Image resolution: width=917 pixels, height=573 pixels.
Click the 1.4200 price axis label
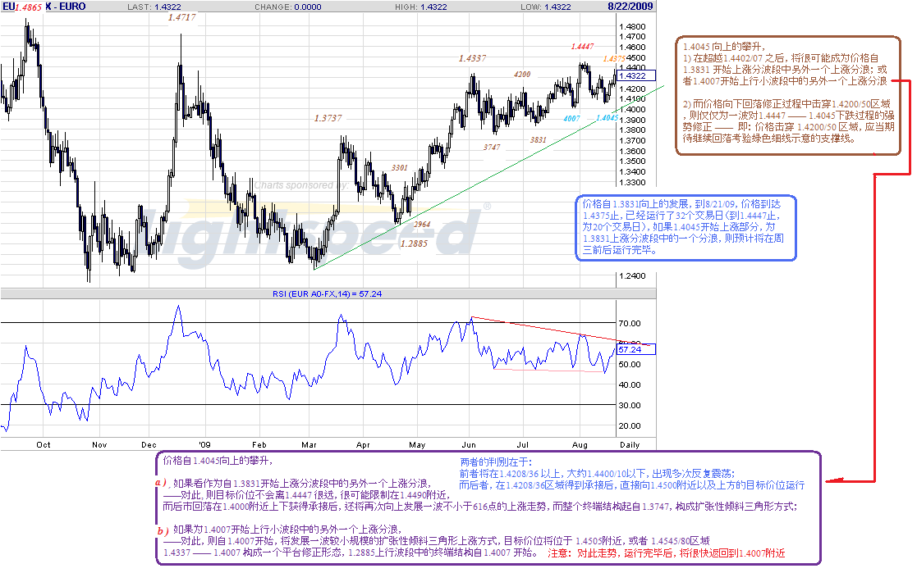(x=632, y=89)
